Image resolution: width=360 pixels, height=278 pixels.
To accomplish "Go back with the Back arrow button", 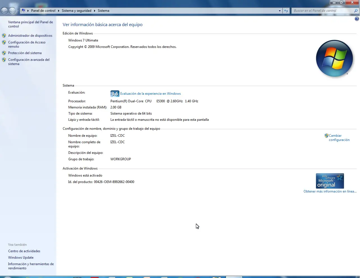I will [x=4, y=11].
